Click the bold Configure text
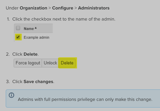This screenshot has height=111, width=160. pyautogui.click(x=63, y=8)
